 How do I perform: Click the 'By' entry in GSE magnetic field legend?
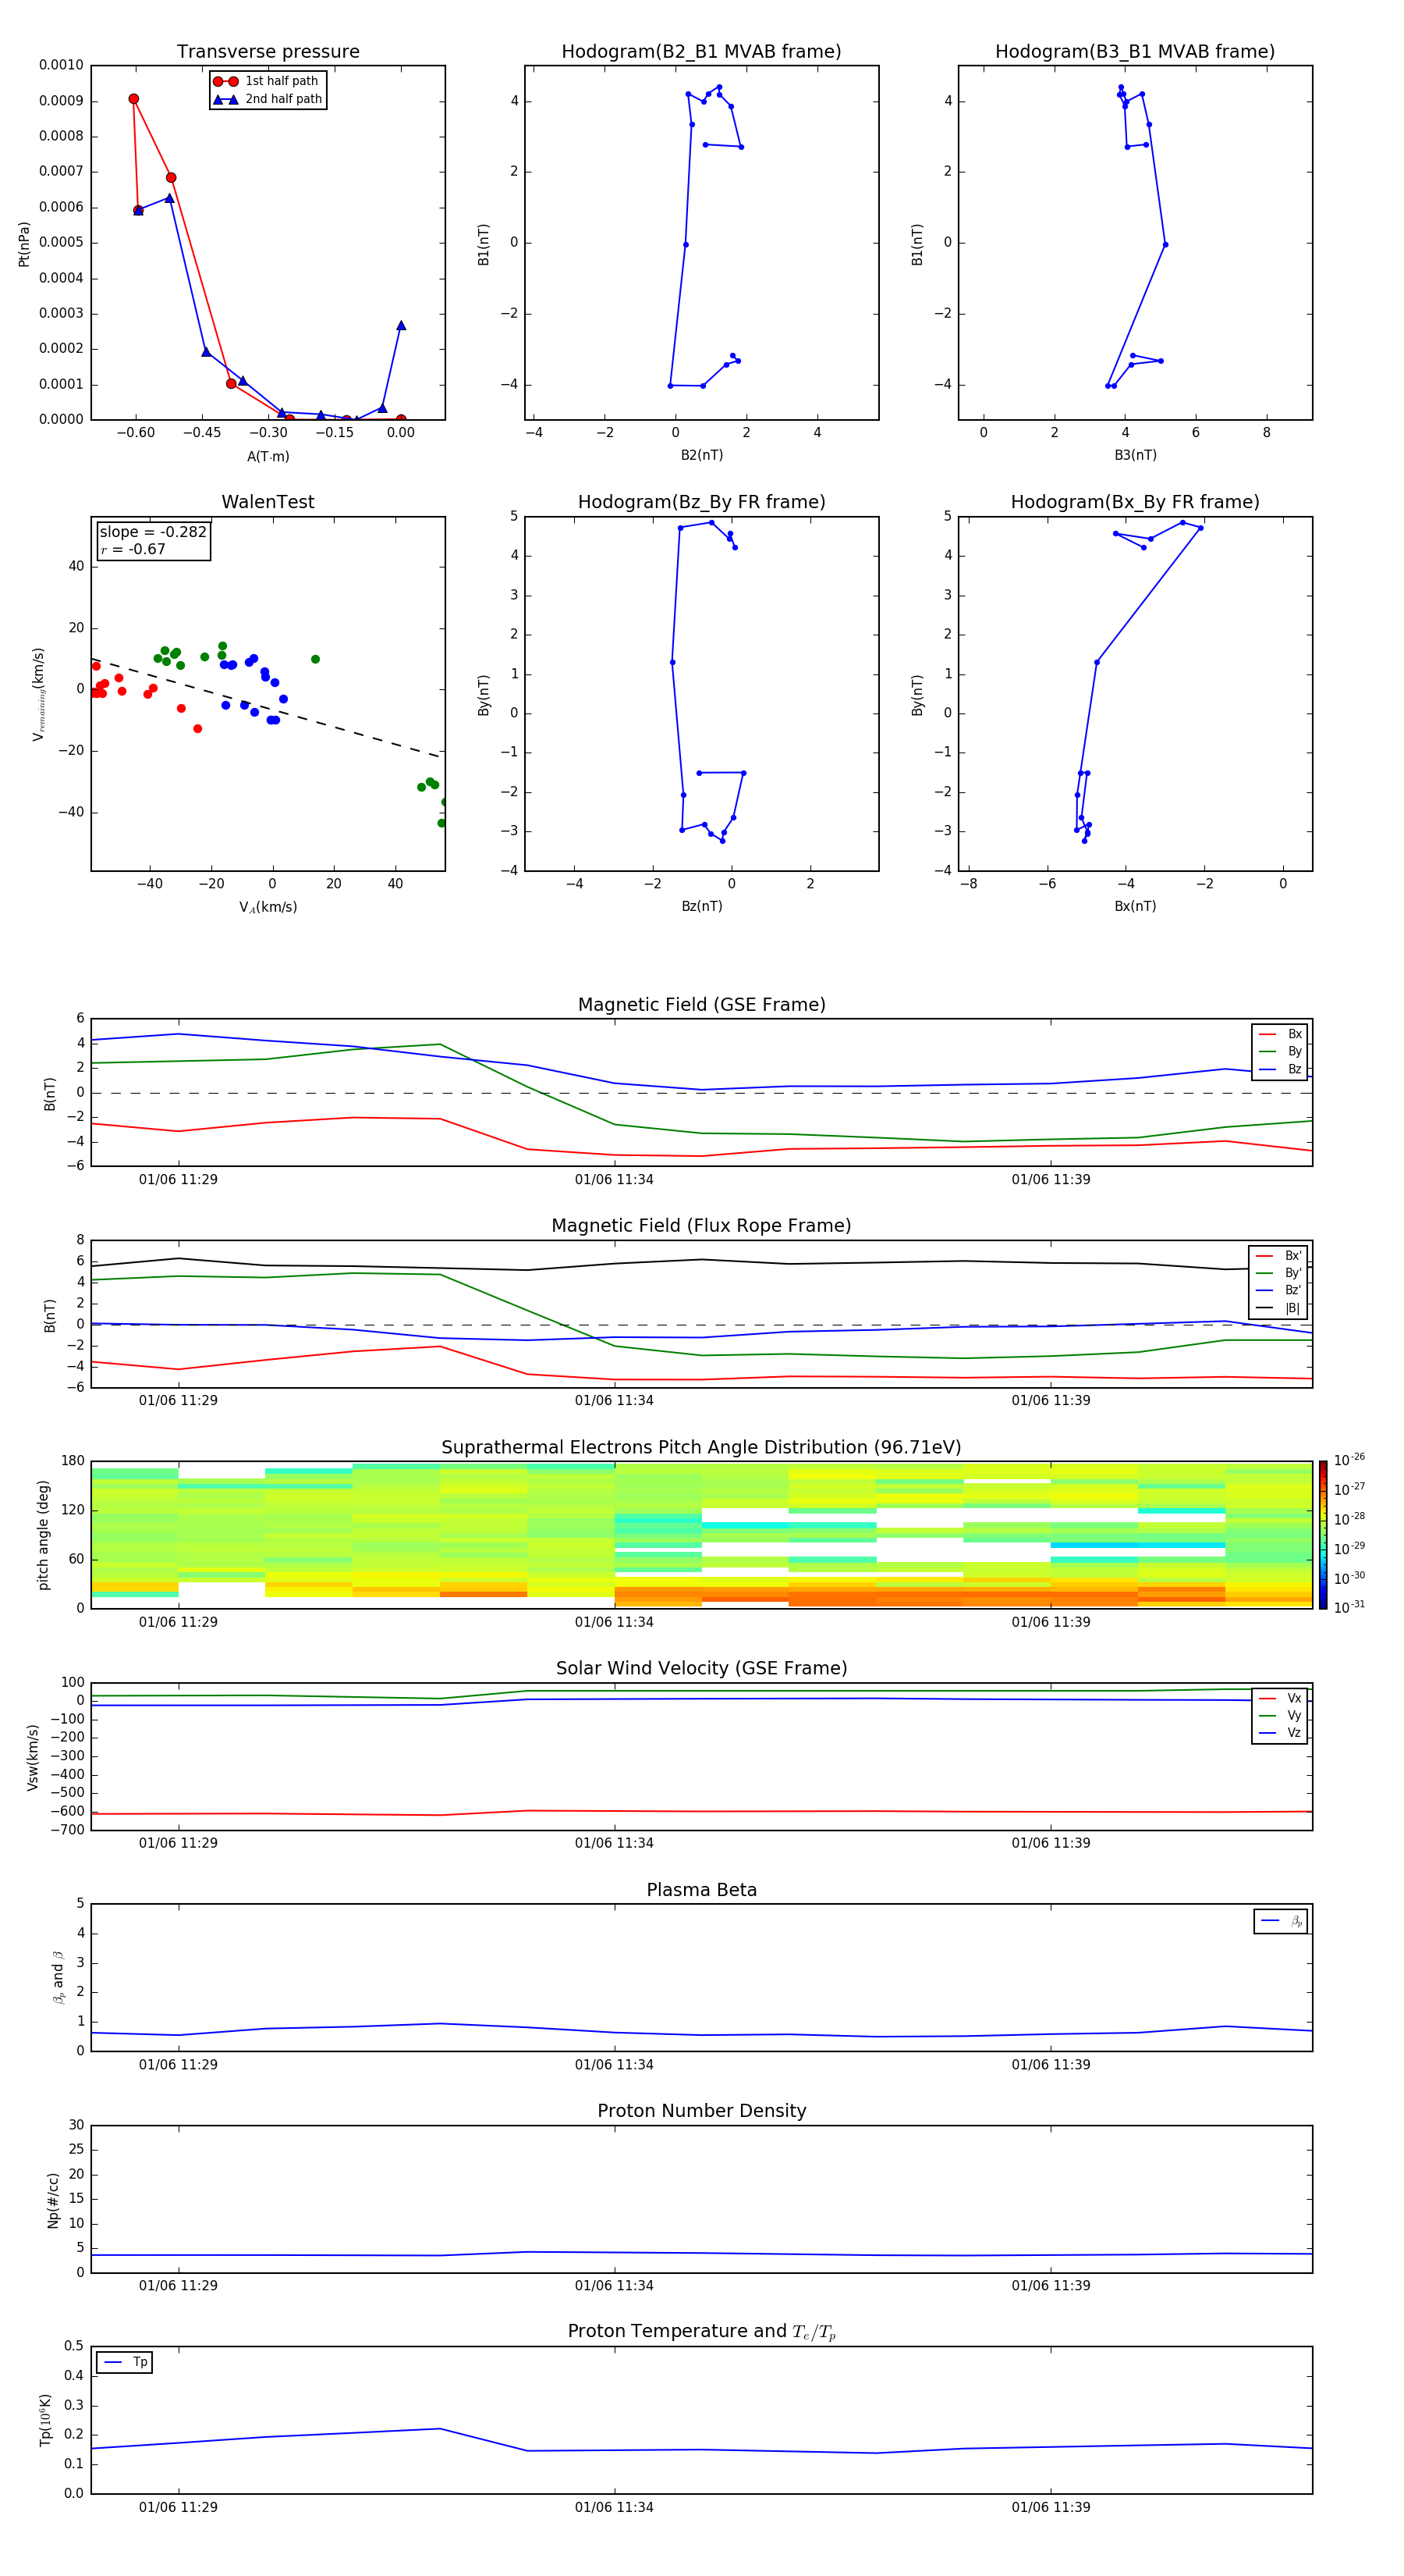[1280, 1051]
